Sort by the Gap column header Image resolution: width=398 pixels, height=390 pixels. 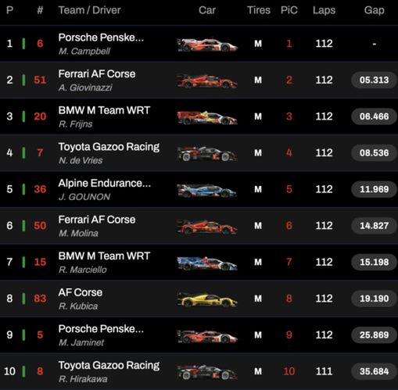pyautogui.click(x=374, y=10)
